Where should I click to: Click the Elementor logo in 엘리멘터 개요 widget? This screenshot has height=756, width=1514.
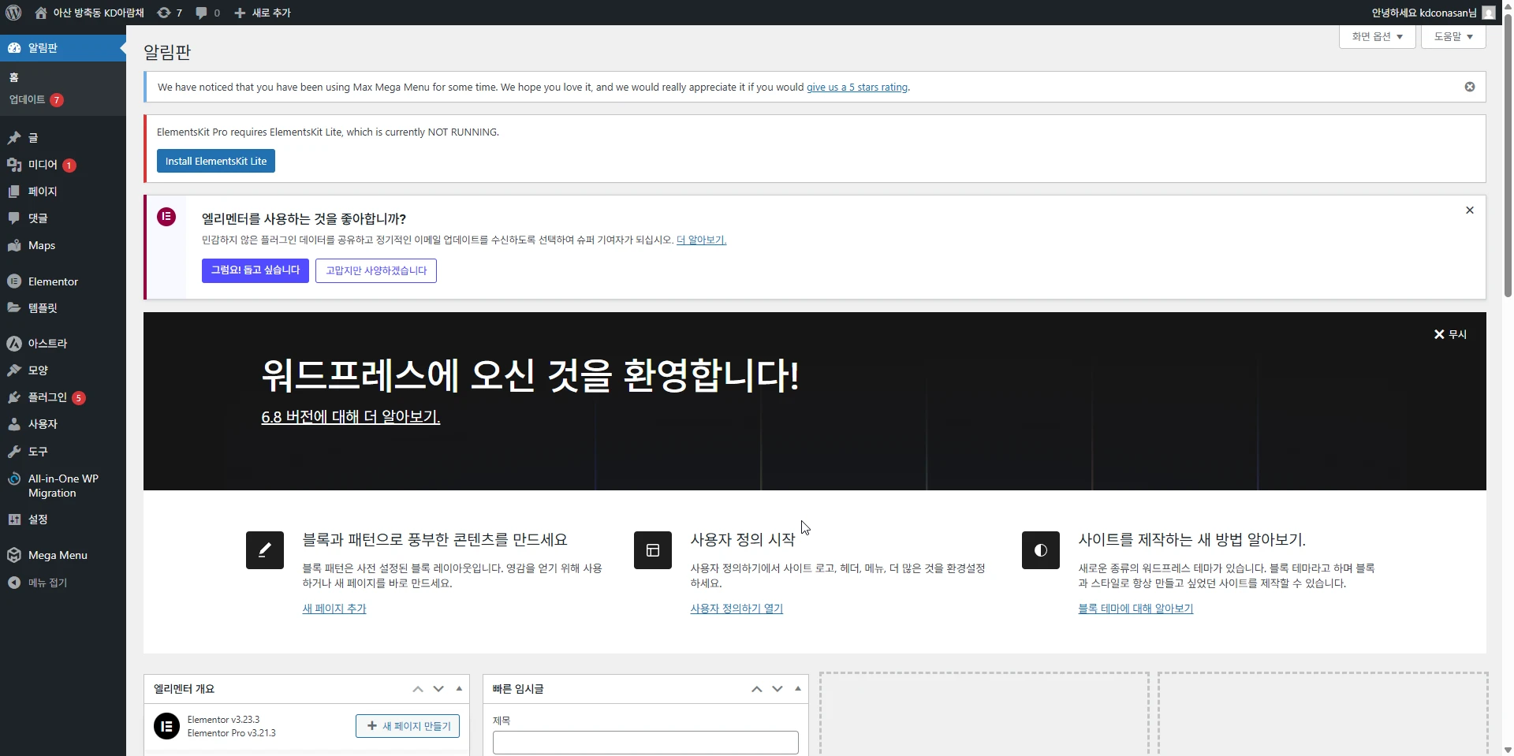[x=166, y=726]
